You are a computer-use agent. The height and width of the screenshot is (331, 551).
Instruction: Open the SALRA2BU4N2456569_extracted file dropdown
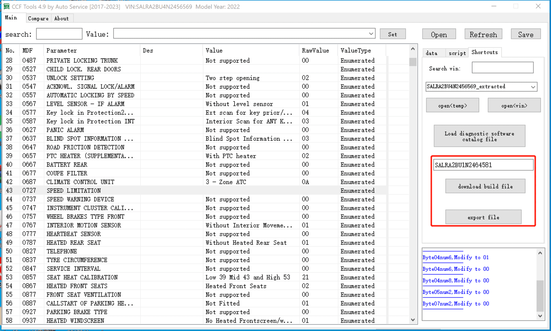click(533, 87)
